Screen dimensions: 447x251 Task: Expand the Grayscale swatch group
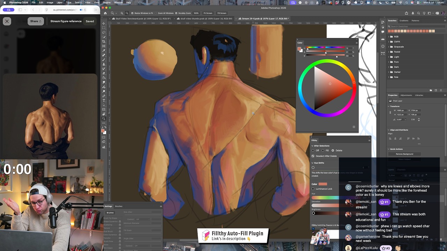(389, 47)
